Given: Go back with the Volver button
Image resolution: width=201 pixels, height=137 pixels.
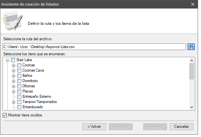Looking at the screenshot, I should point(94,127).
